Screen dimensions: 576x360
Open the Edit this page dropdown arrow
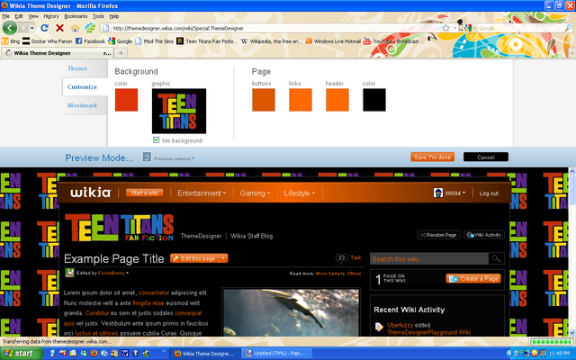tap(223, 258)
